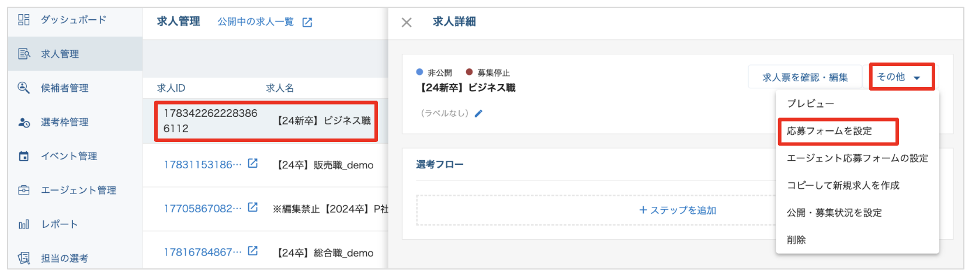Image resolution: width=972 pixels, height=277 pixels.
Task: Choose 応募フォームを設定 menu entry
Action: point(829,131)
